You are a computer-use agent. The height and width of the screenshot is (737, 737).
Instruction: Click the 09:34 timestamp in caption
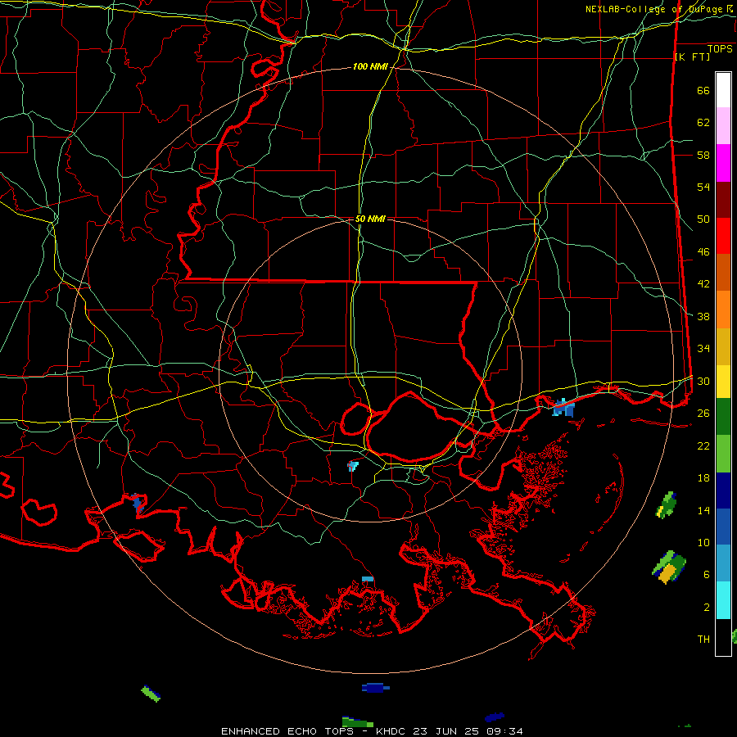pos(503,731)
